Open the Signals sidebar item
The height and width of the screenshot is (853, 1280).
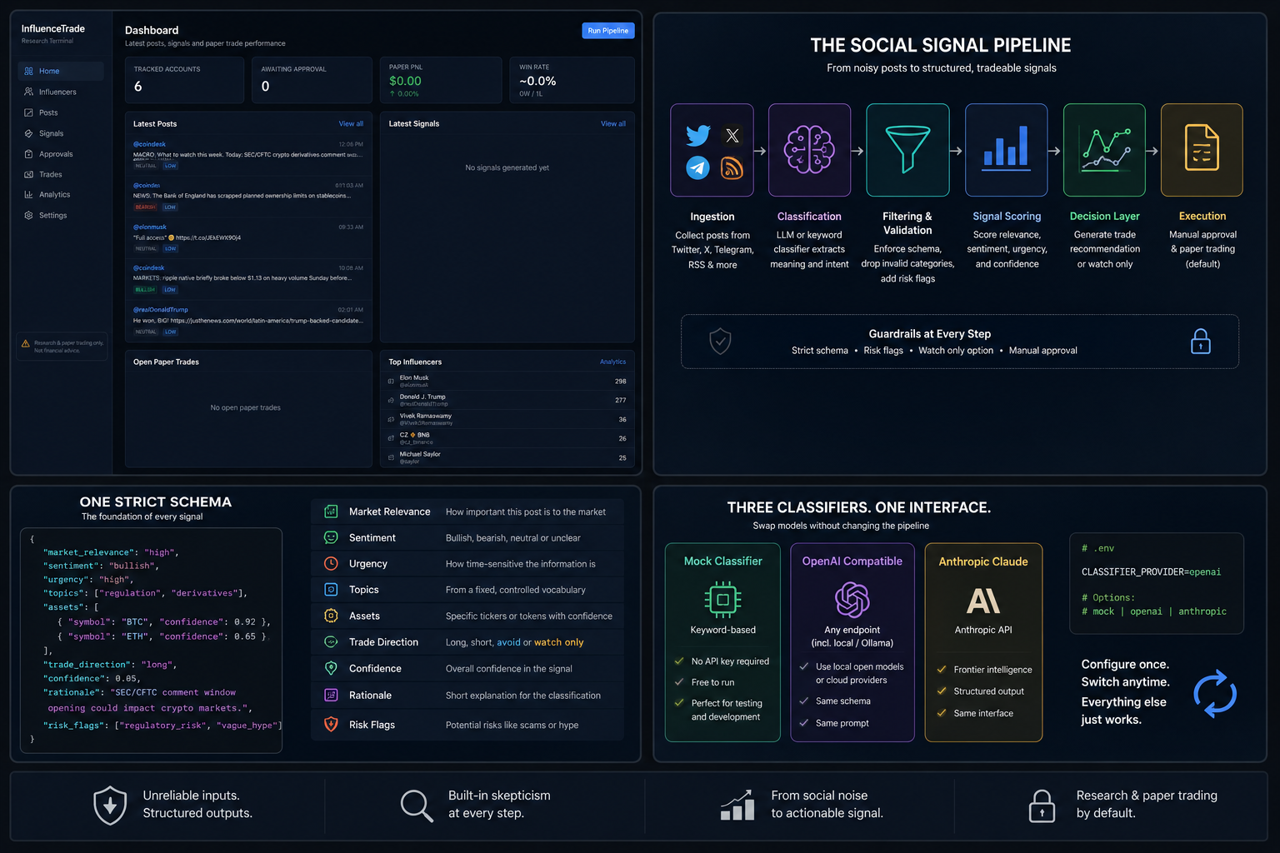(x=61, y=133)
